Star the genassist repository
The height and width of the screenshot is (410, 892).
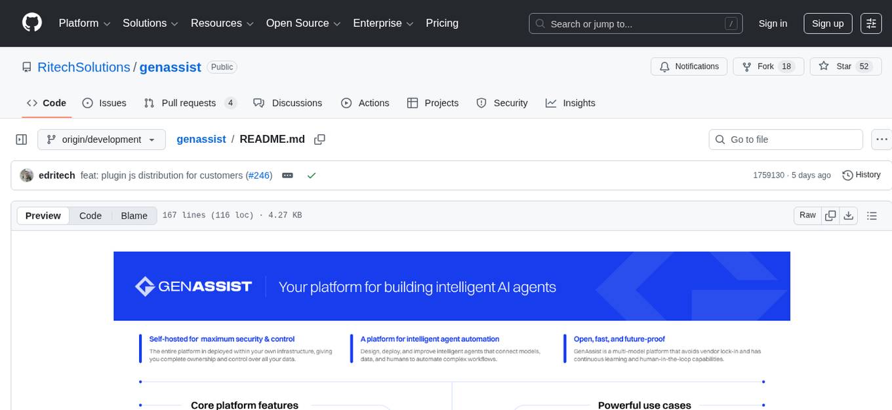click(x=845, y=66)
